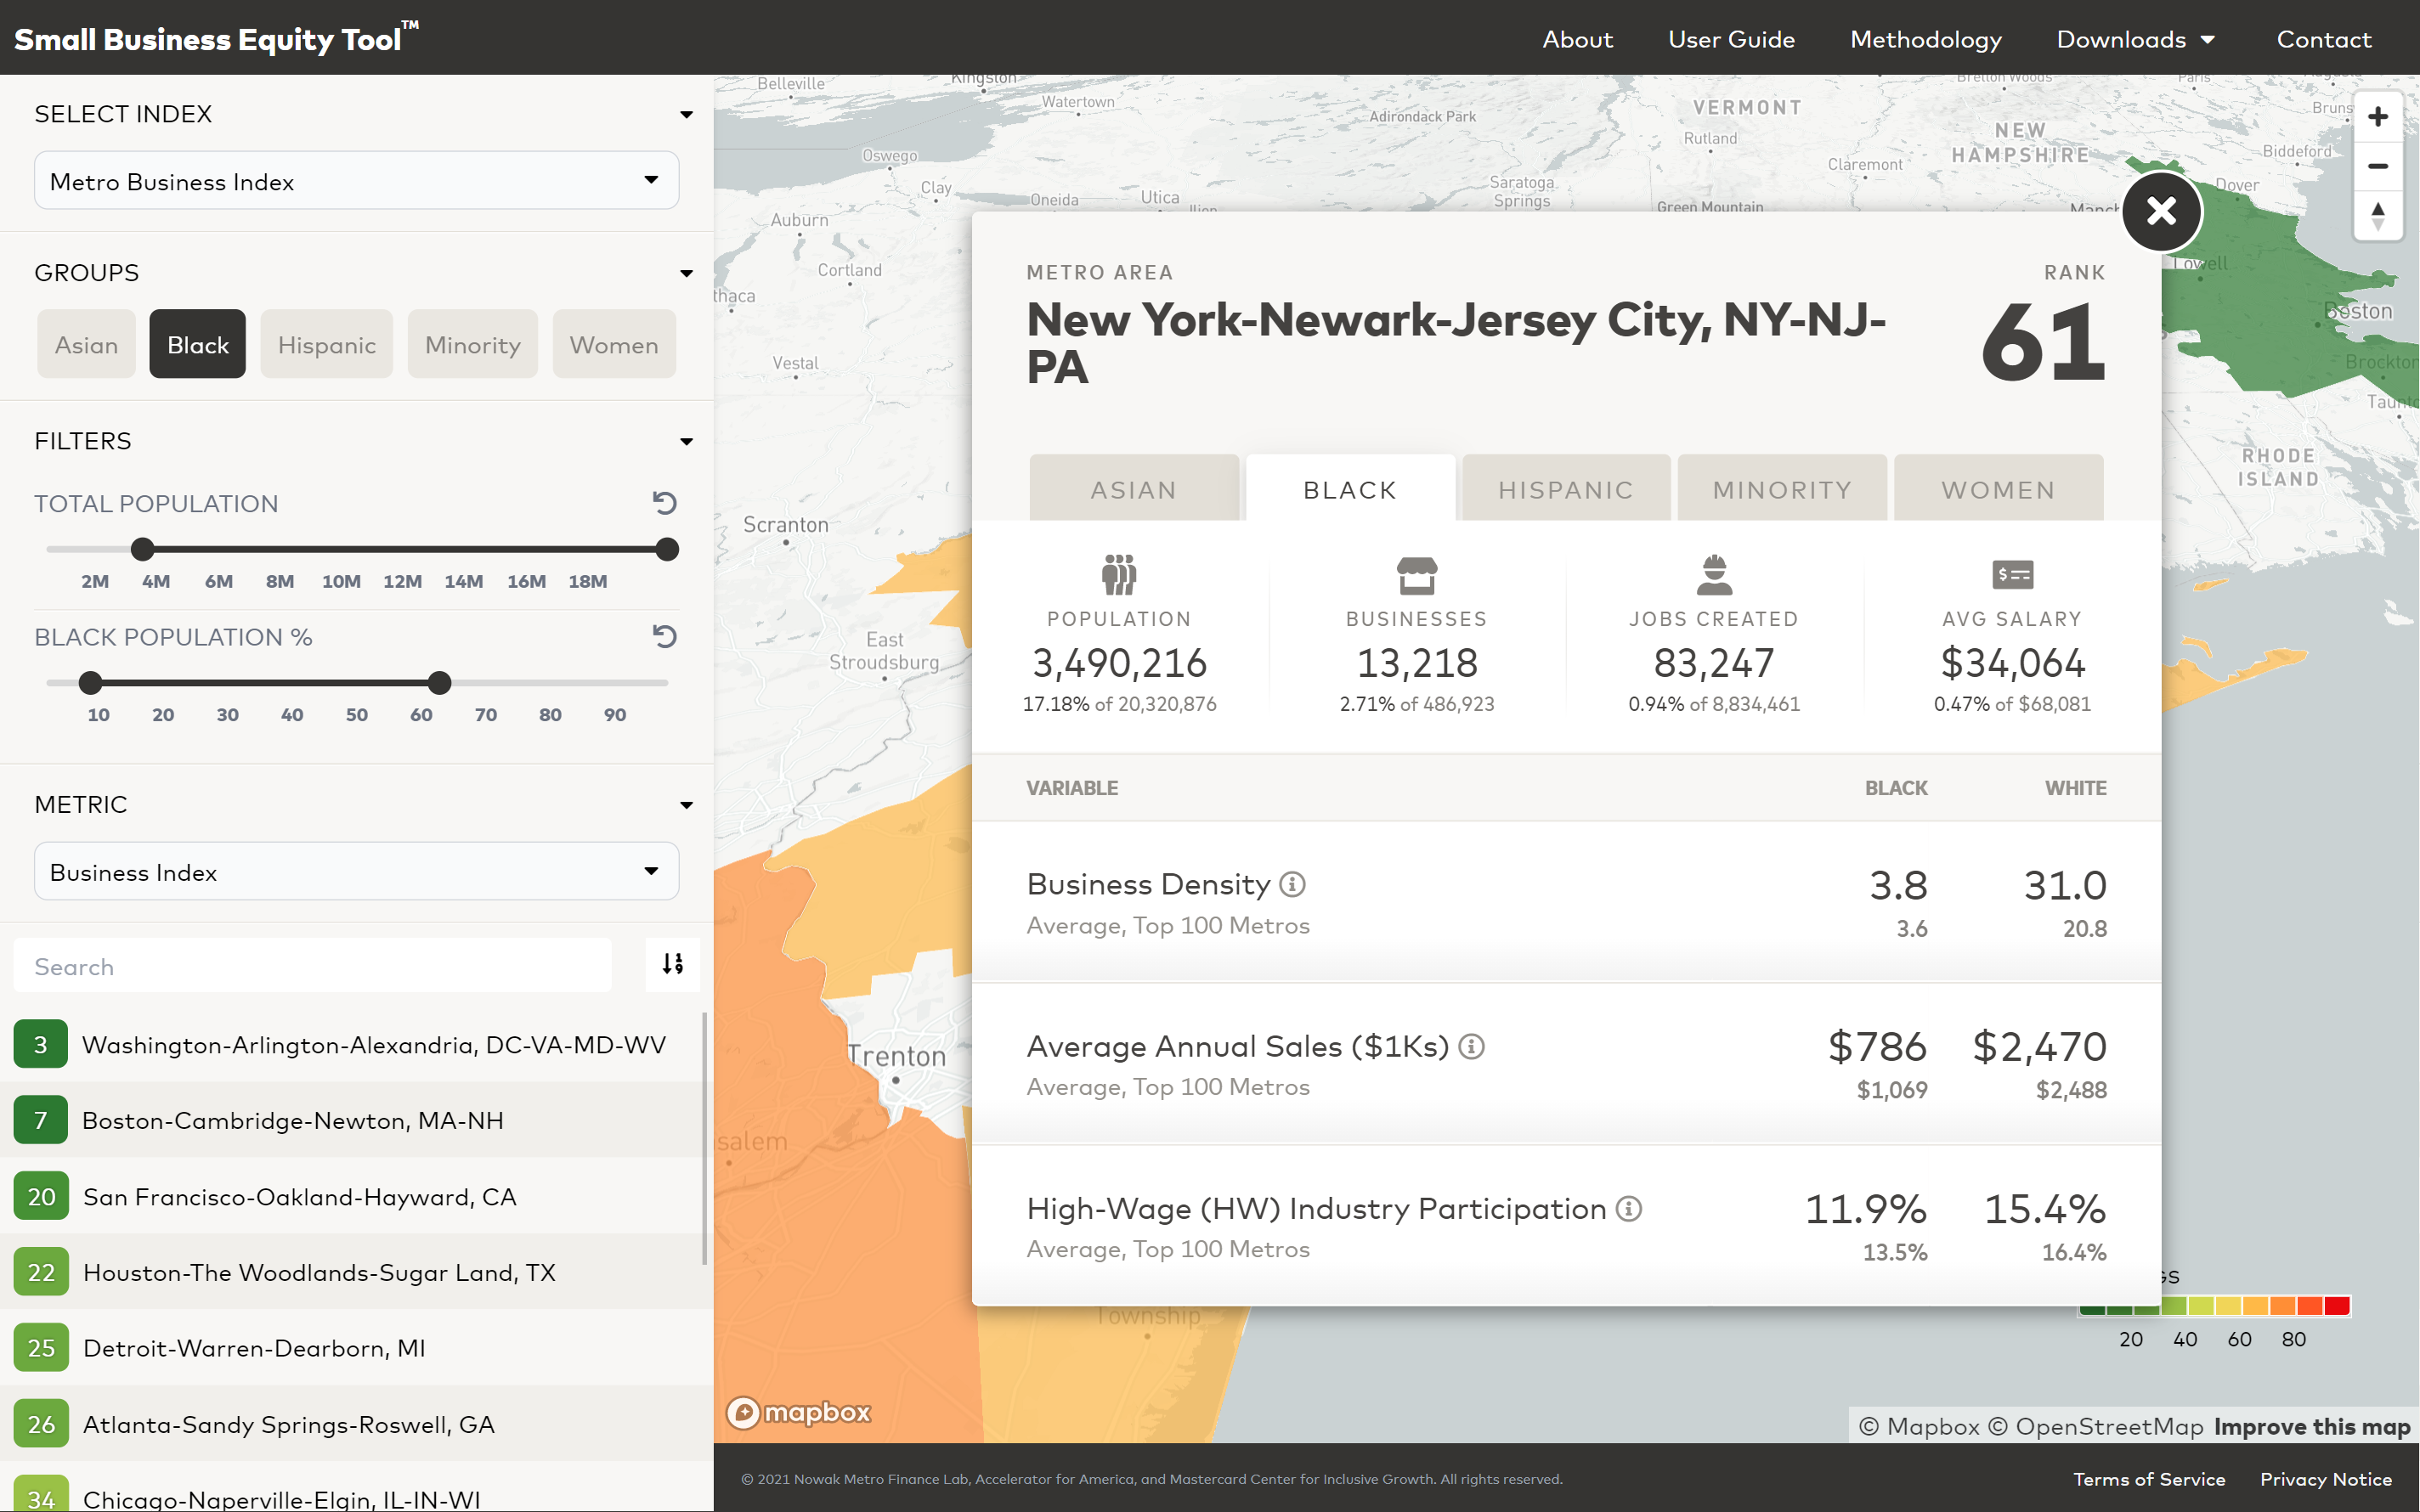Open Business Density info icon
The width and height of the screenshot is (2420, 1512).
coord(1292,884)
